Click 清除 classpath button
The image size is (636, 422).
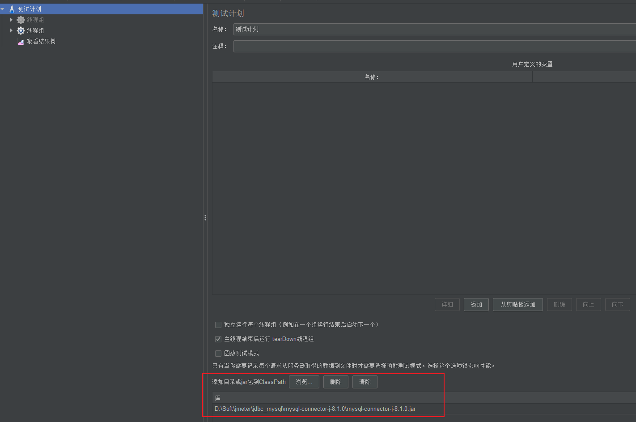point(365,382)
